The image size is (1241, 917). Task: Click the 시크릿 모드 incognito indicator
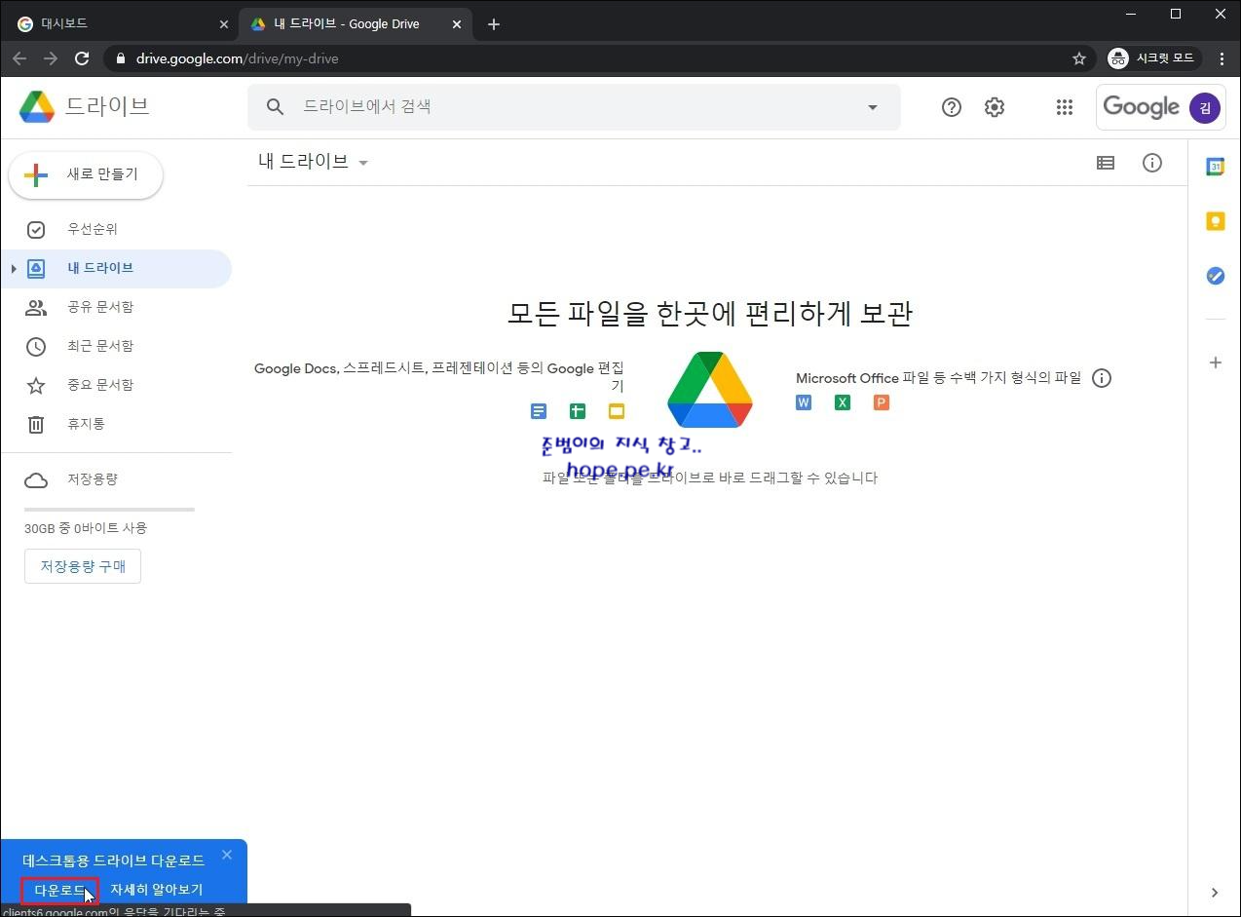(x=1153, y=58)
